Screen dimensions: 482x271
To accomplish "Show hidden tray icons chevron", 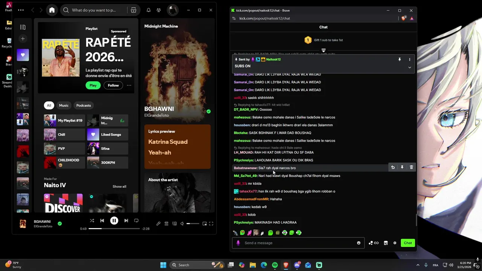I will tap(418, 265).
